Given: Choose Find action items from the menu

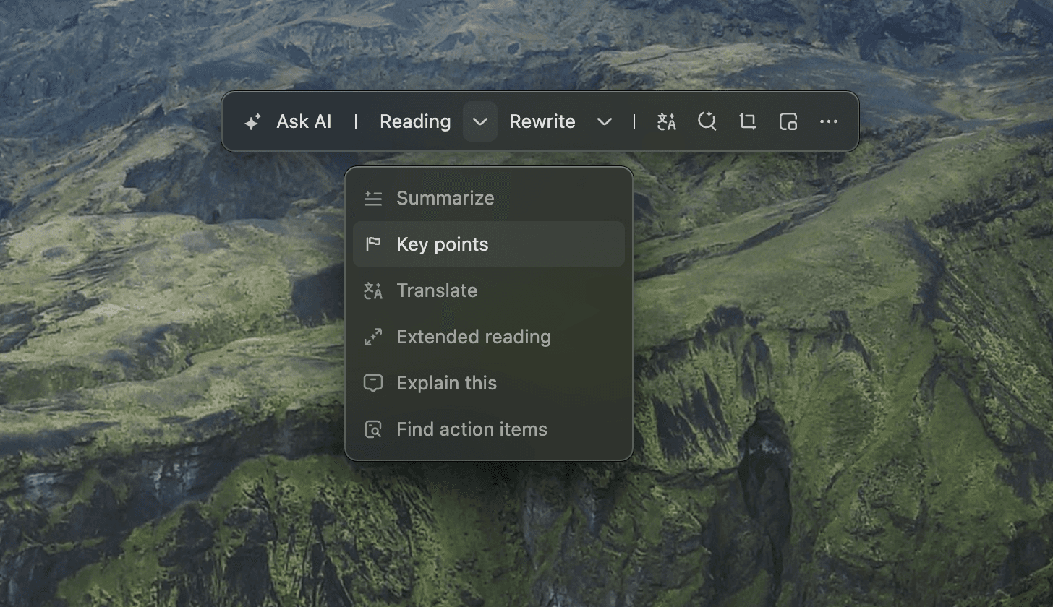Looking at the screenshot, I should point(472,429).
